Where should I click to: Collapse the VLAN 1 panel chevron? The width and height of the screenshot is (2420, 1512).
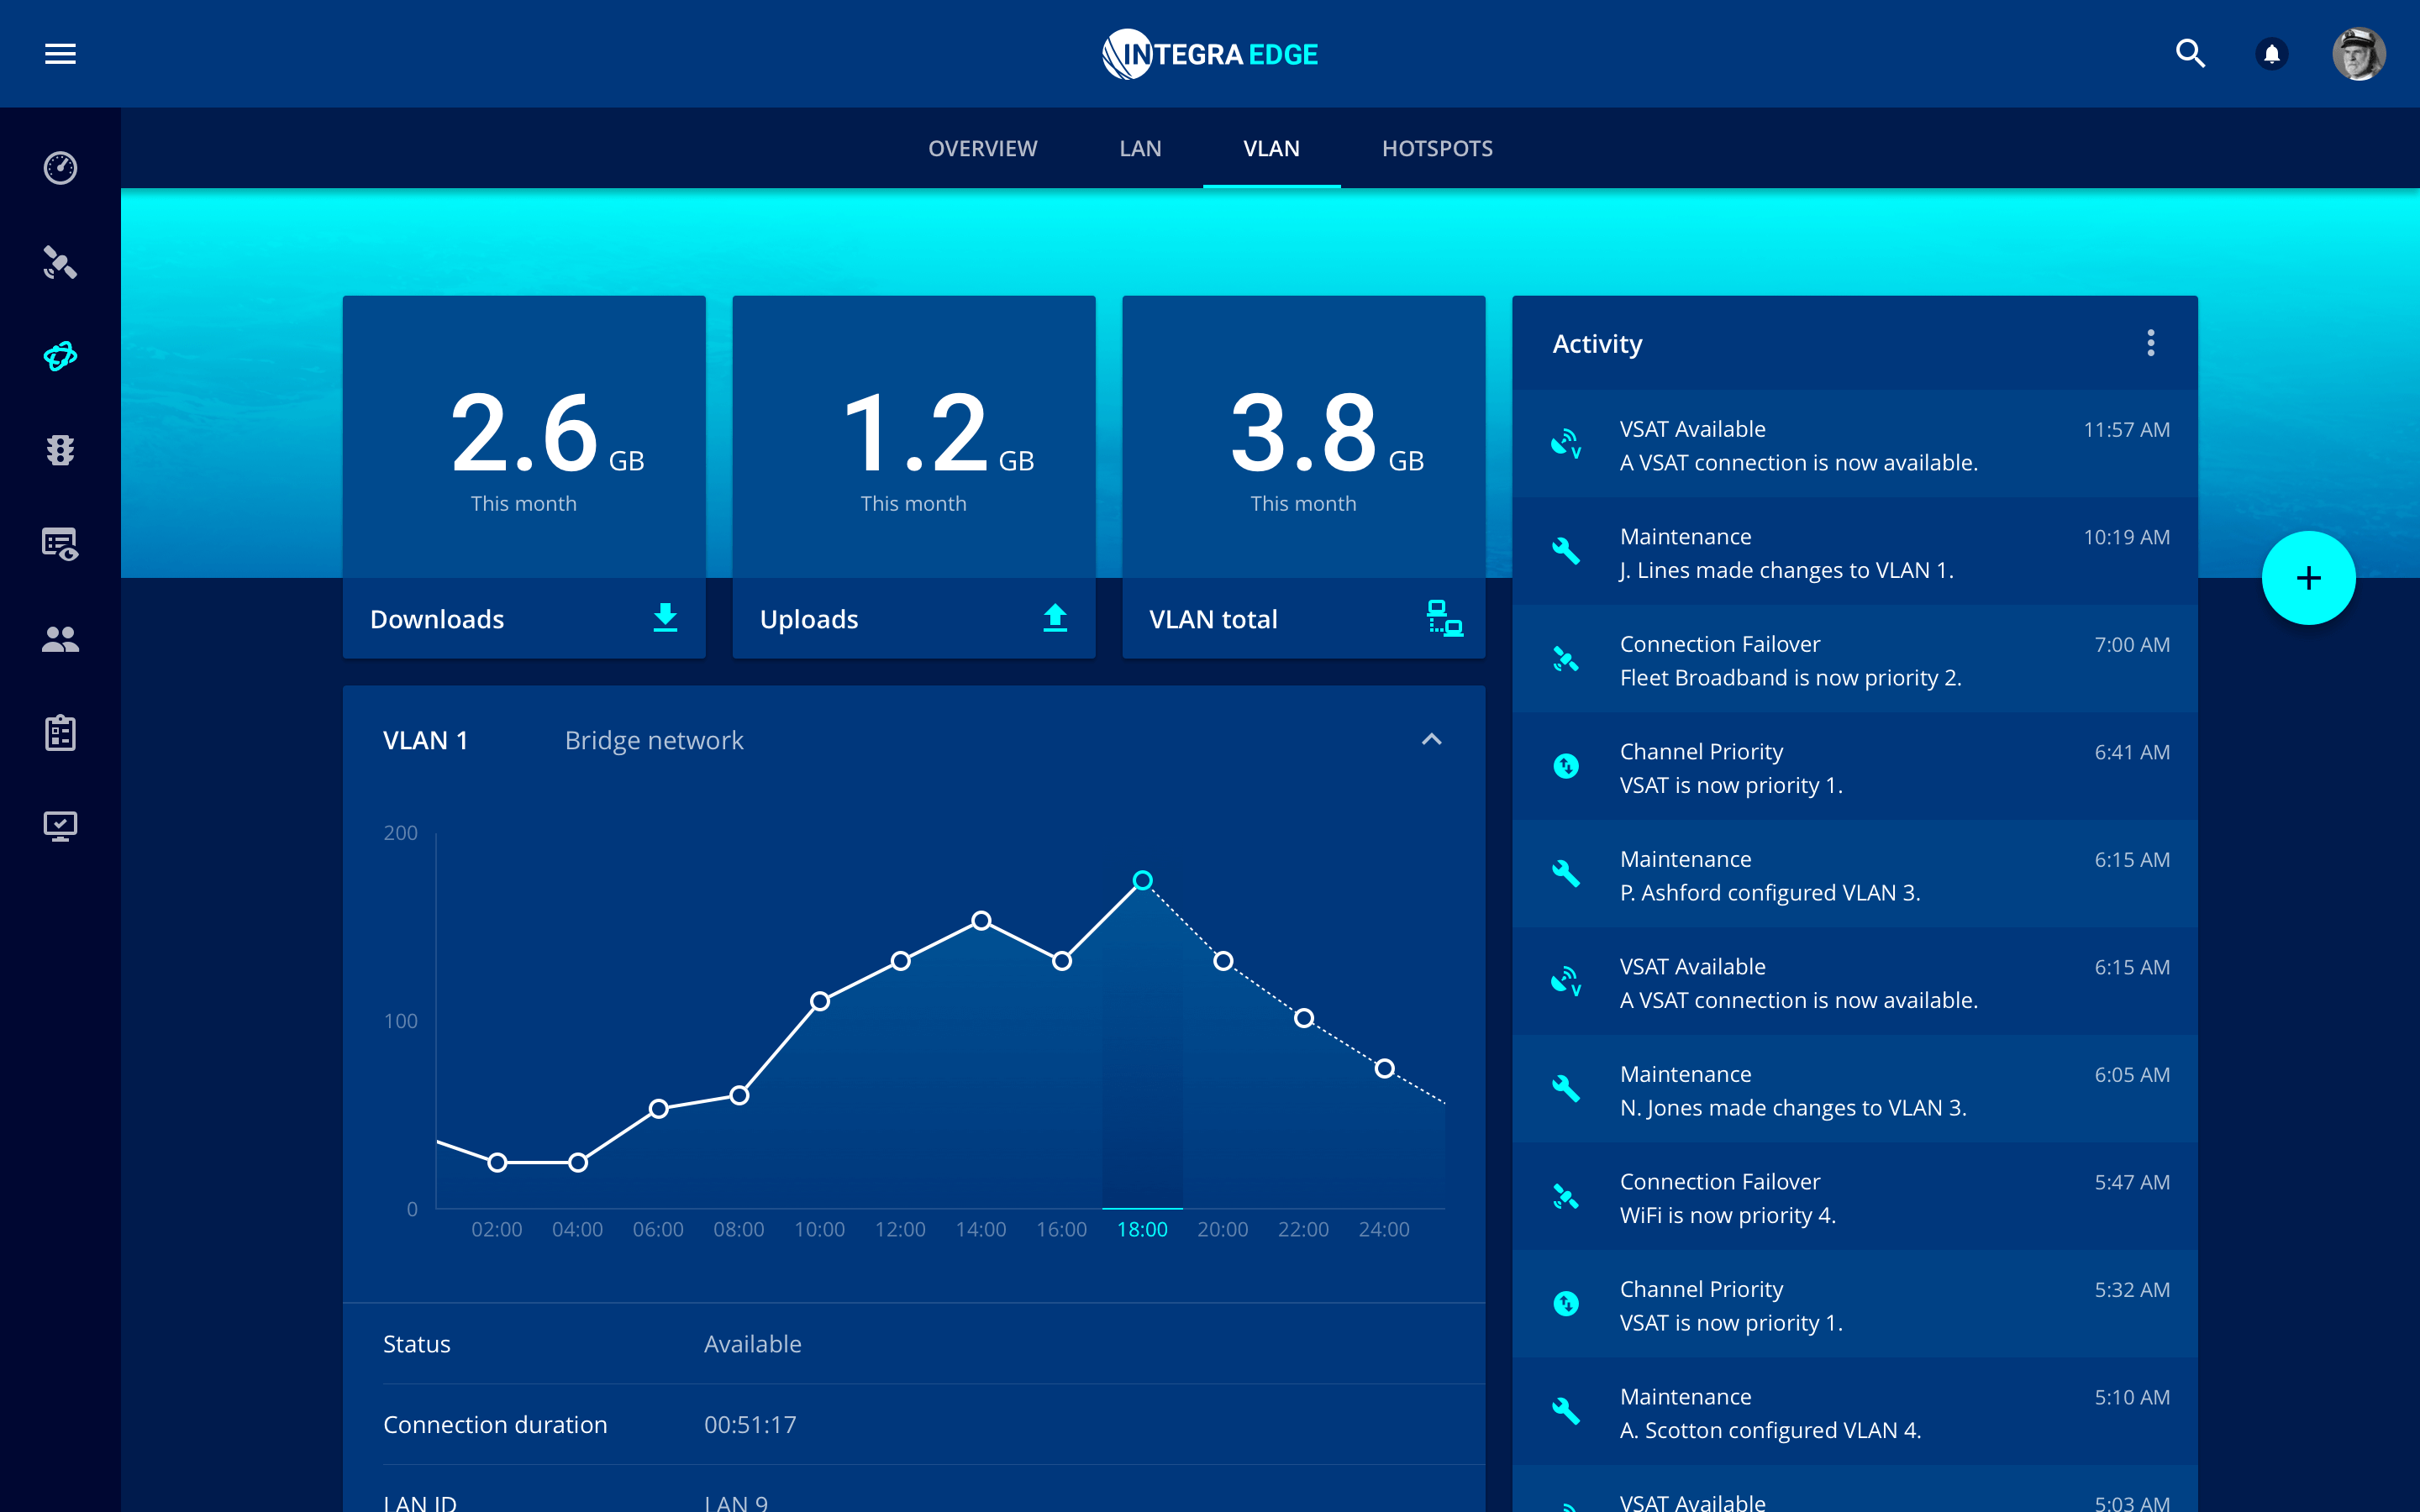(1431, 740)
